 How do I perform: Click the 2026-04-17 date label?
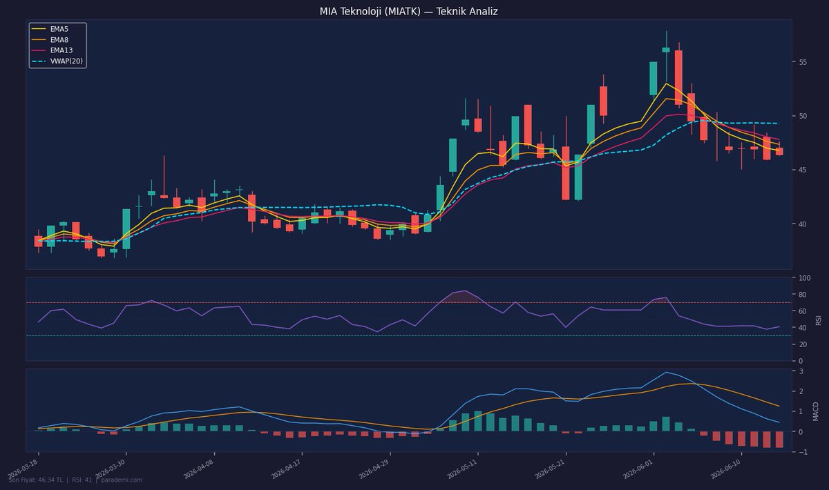(x=287, y=469)
